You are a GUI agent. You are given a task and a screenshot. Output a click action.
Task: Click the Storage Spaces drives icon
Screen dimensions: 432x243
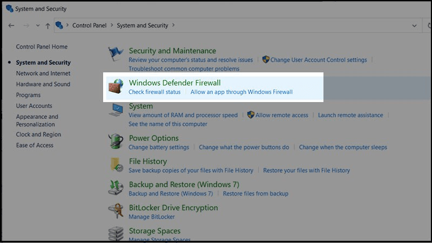(x=116, y=233)
